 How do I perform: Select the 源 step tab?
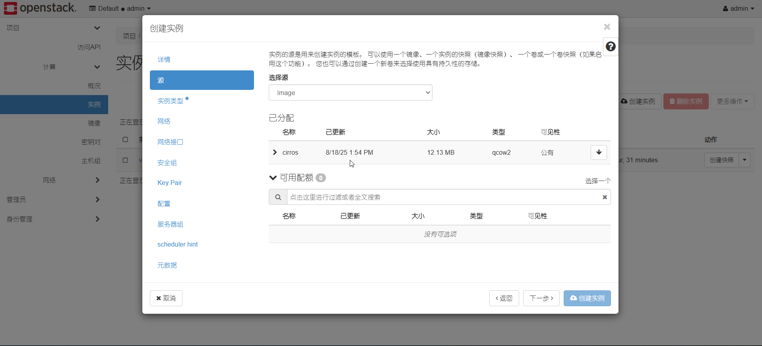point(202,80)
